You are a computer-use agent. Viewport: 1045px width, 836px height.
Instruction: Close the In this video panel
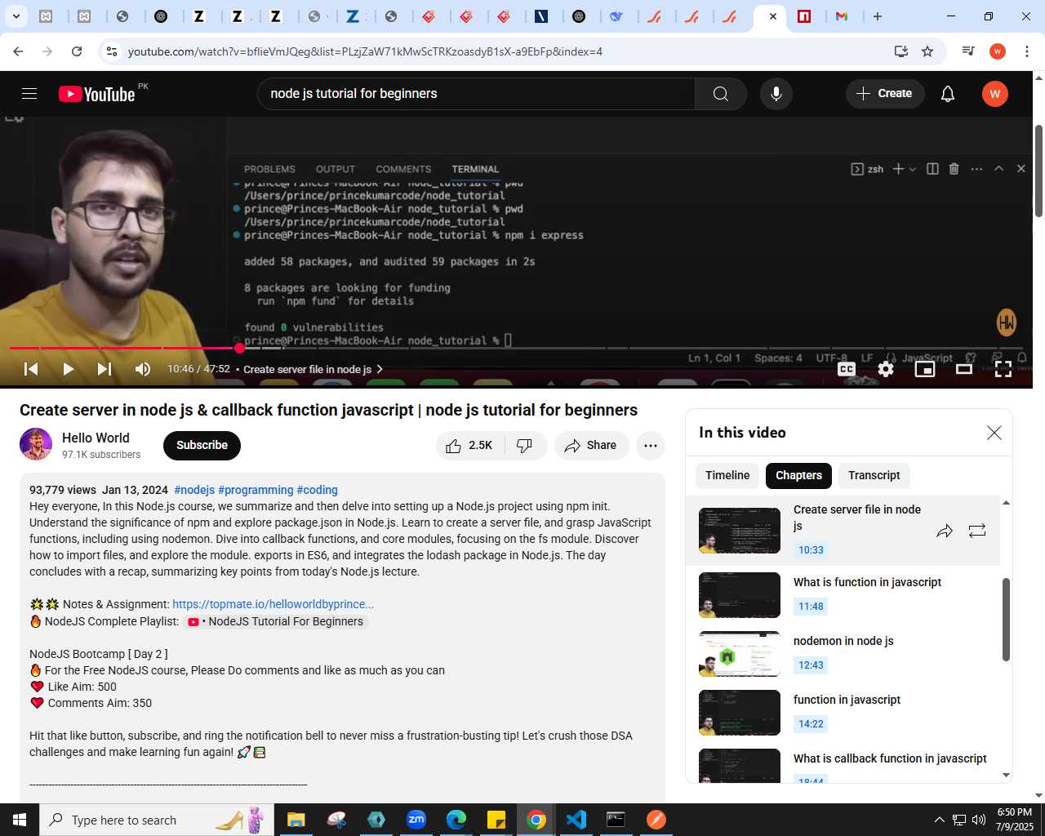[994, 433]
